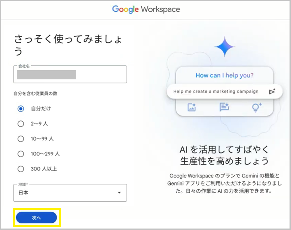The height and width of the screenshot is (230, 291).
Task: Select the 自分だけ radio option
Action: click(21, 109)
